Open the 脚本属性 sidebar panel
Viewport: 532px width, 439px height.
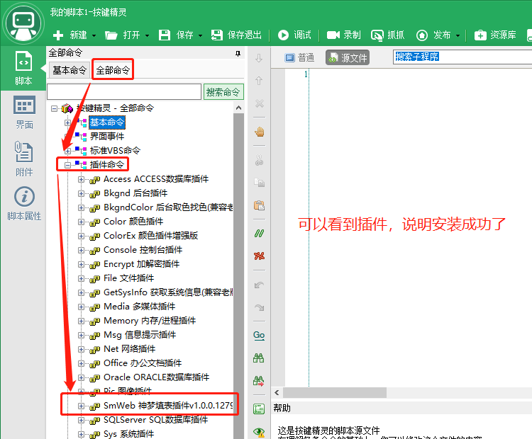(24, 204)
